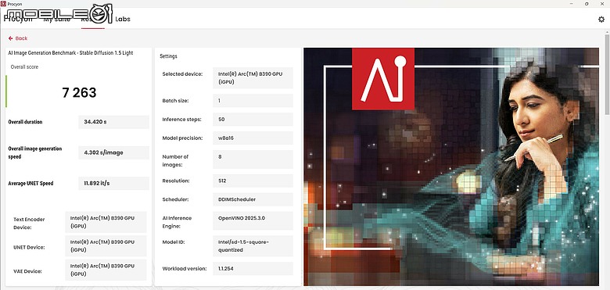This screenshot has height=290, width=610.
Task: Select the 11.892 it/s UNET speed value
Action: 113,184
